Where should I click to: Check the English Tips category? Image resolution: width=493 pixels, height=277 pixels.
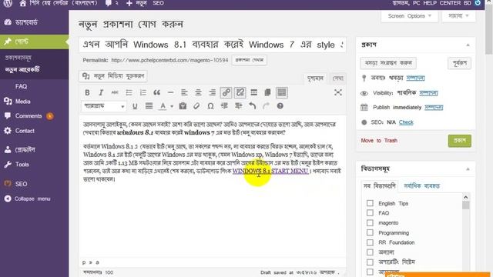(370, 203)
